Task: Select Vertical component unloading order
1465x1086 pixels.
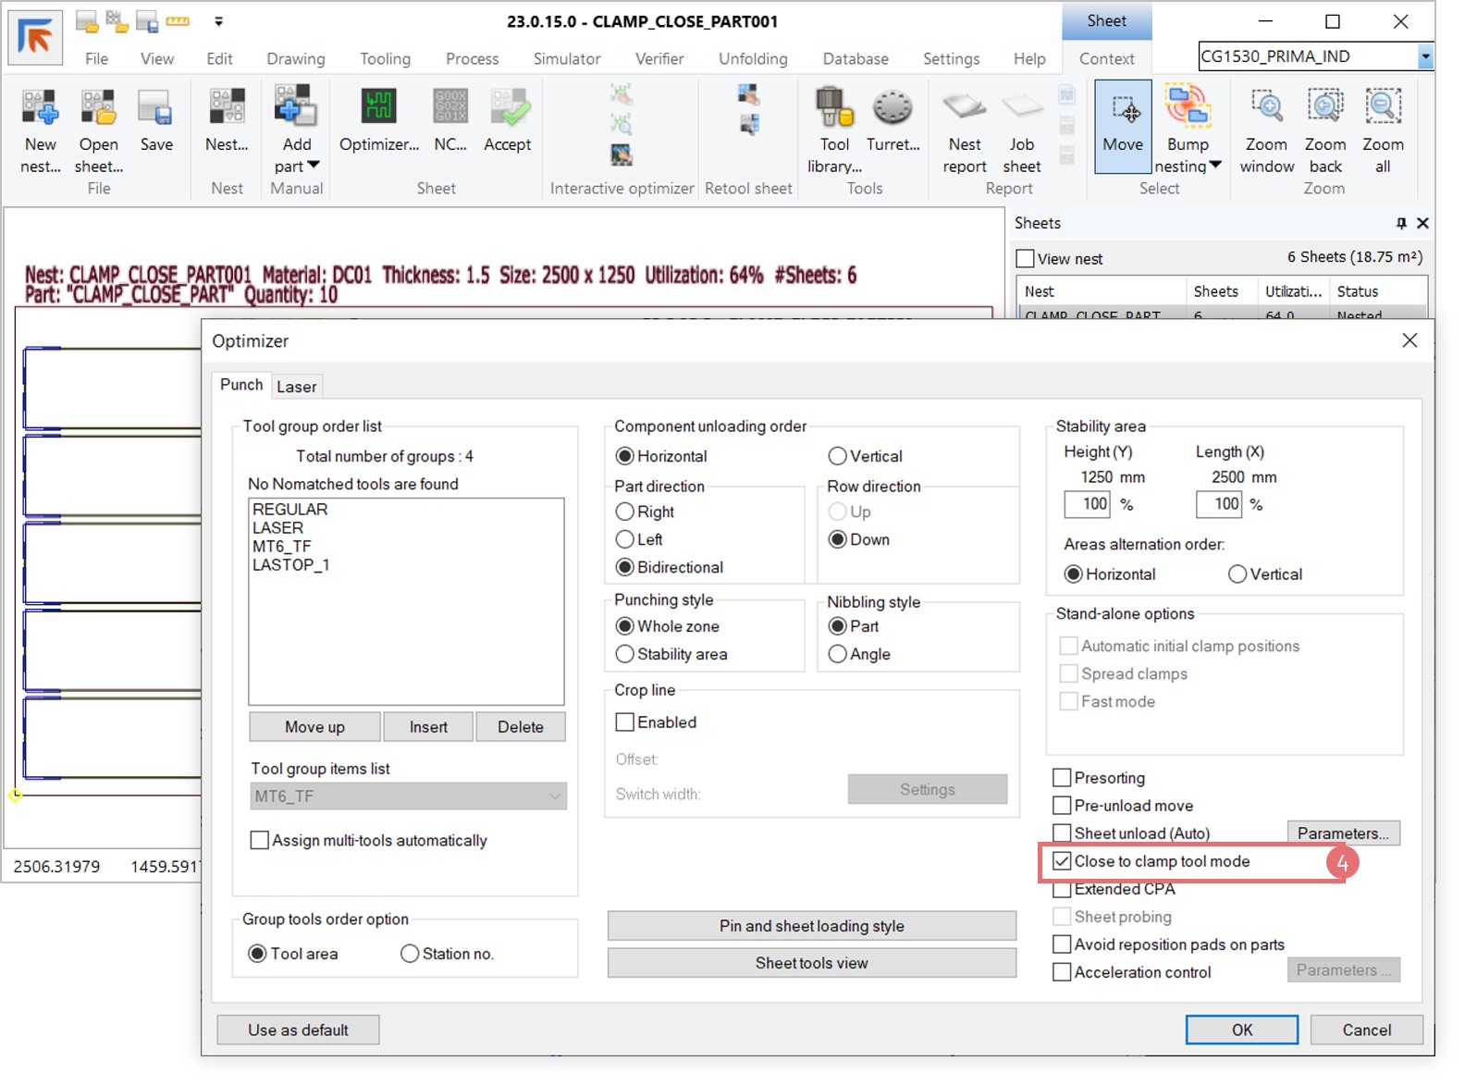Action: tap(838, 456)
